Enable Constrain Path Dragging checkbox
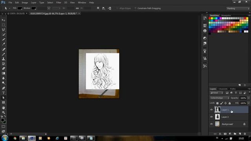This screenshot has width=251, height=141. 135,8
